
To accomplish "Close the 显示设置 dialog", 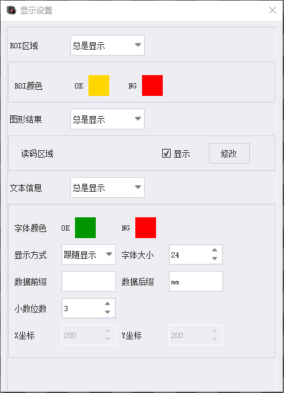I will [x=273, y=10].
